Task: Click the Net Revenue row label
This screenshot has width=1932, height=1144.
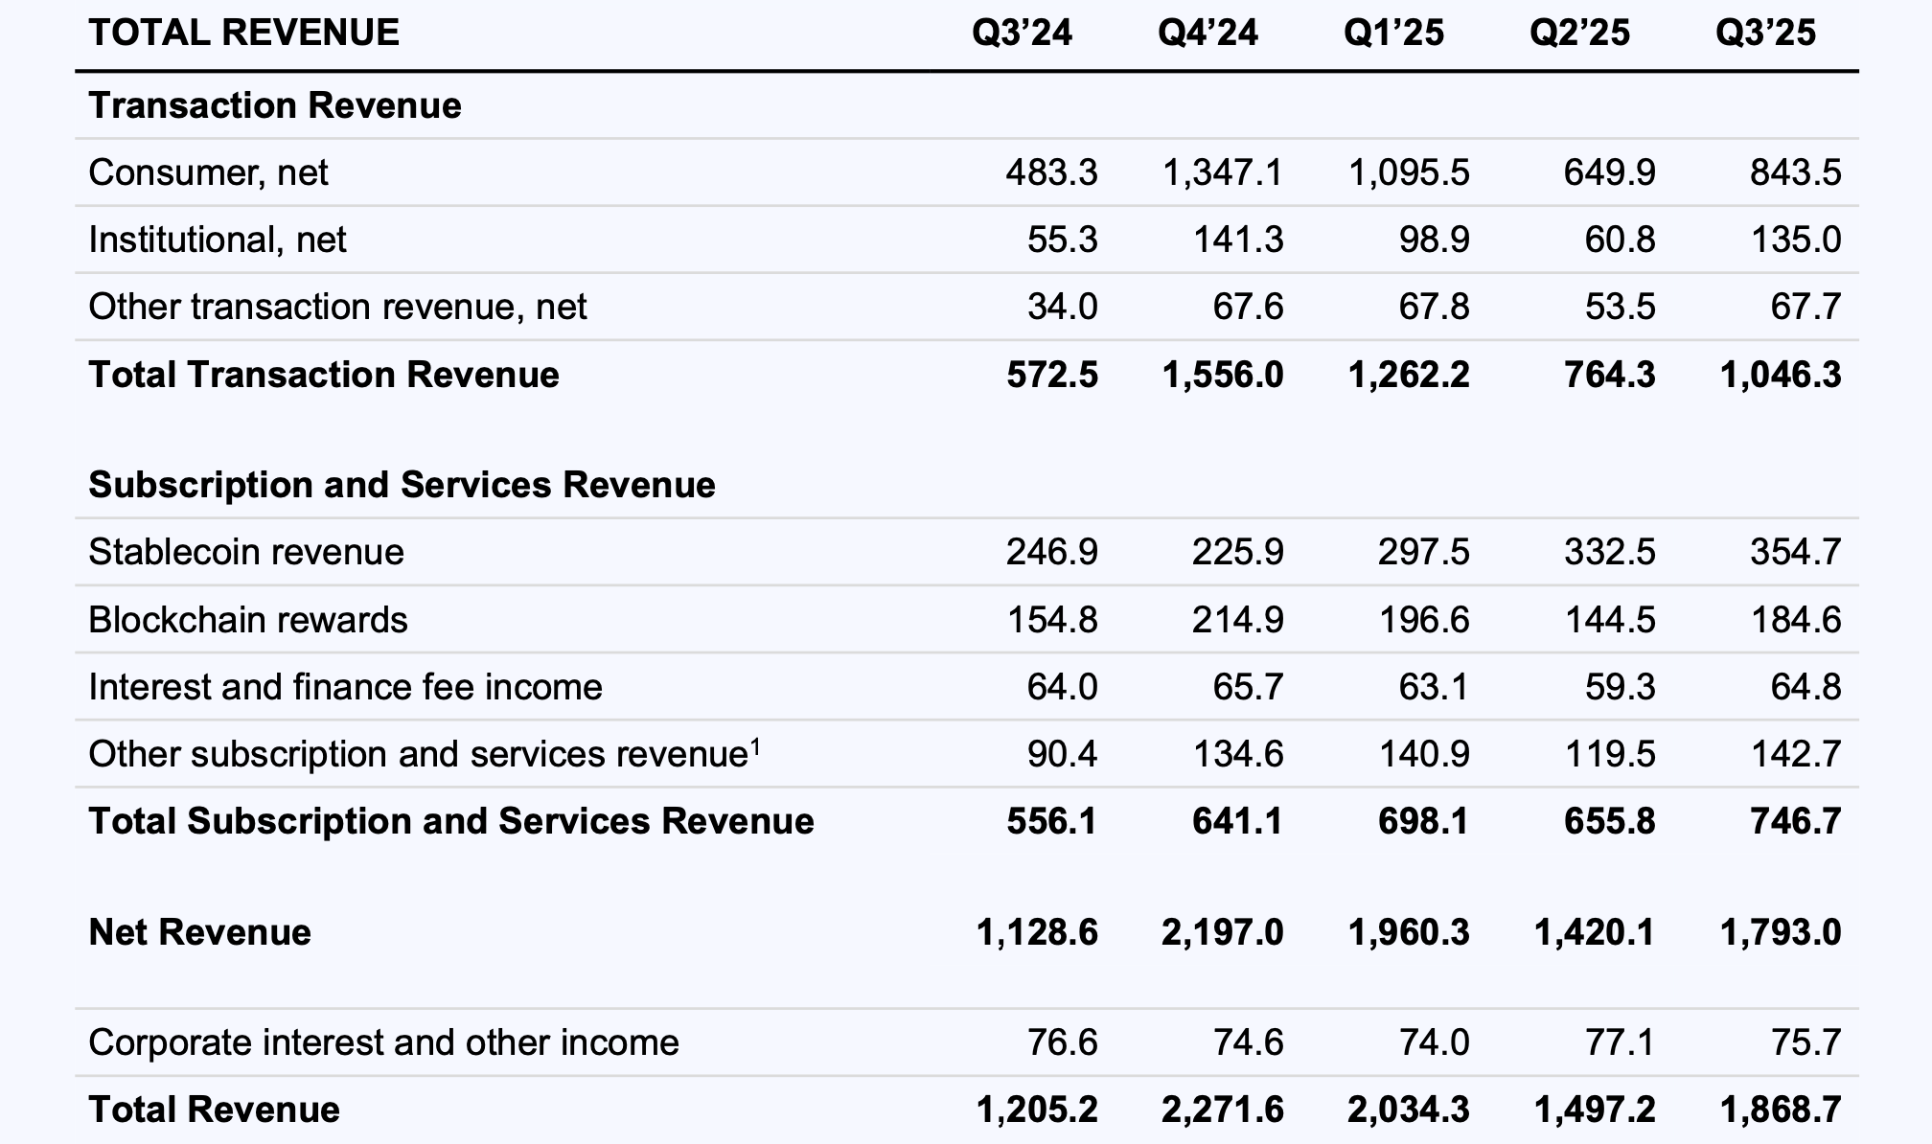Action: pos(199,932)
